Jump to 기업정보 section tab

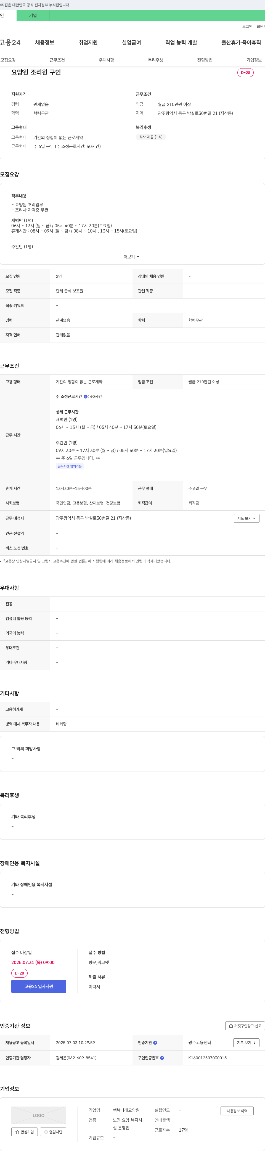pyautogui.click(x=254, y=60)
